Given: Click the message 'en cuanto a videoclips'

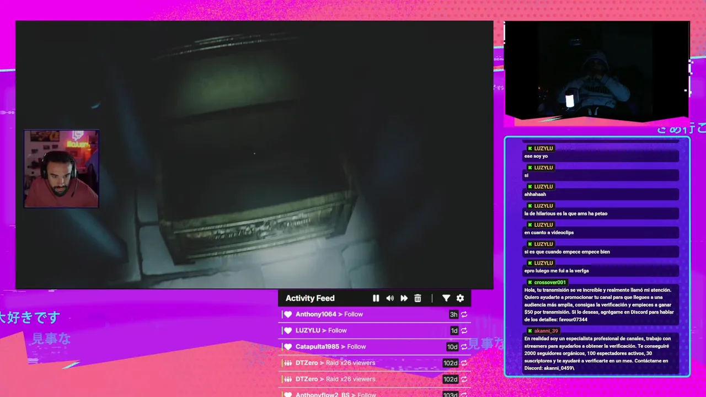Looking at the screenshot, I should click(x=549, y=232).
